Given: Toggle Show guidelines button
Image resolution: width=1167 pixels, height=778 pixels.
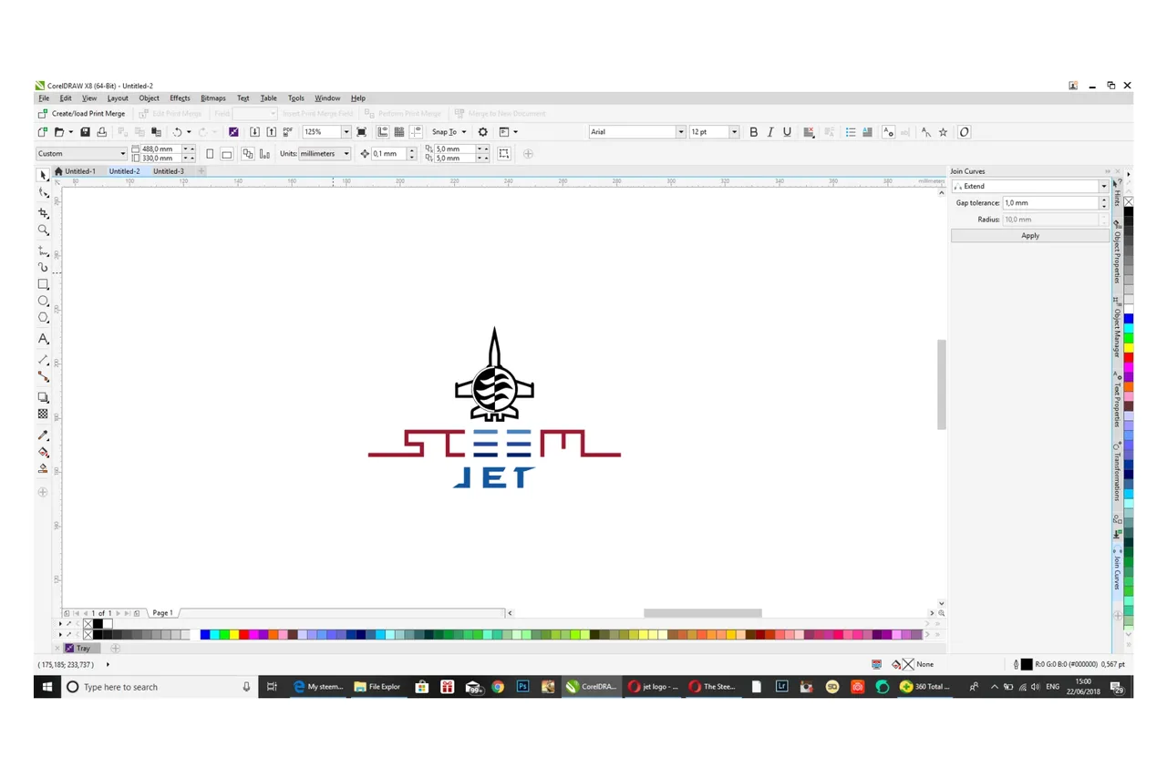Looking at the screenshot, I should (x=416, y=132).
